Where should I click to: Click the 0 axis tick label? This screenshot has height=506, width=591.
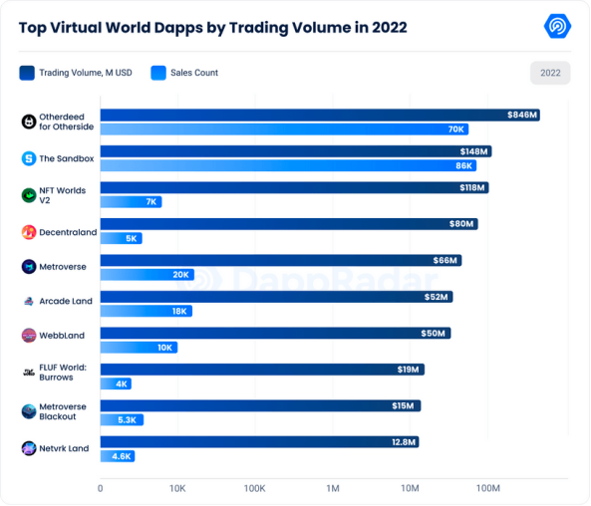pyautogui.click(x=100, y=488)
